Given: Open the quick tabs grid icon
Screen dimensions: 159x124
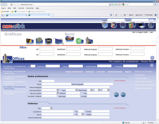Looking at the screenshot, I should tap(2, 15).
